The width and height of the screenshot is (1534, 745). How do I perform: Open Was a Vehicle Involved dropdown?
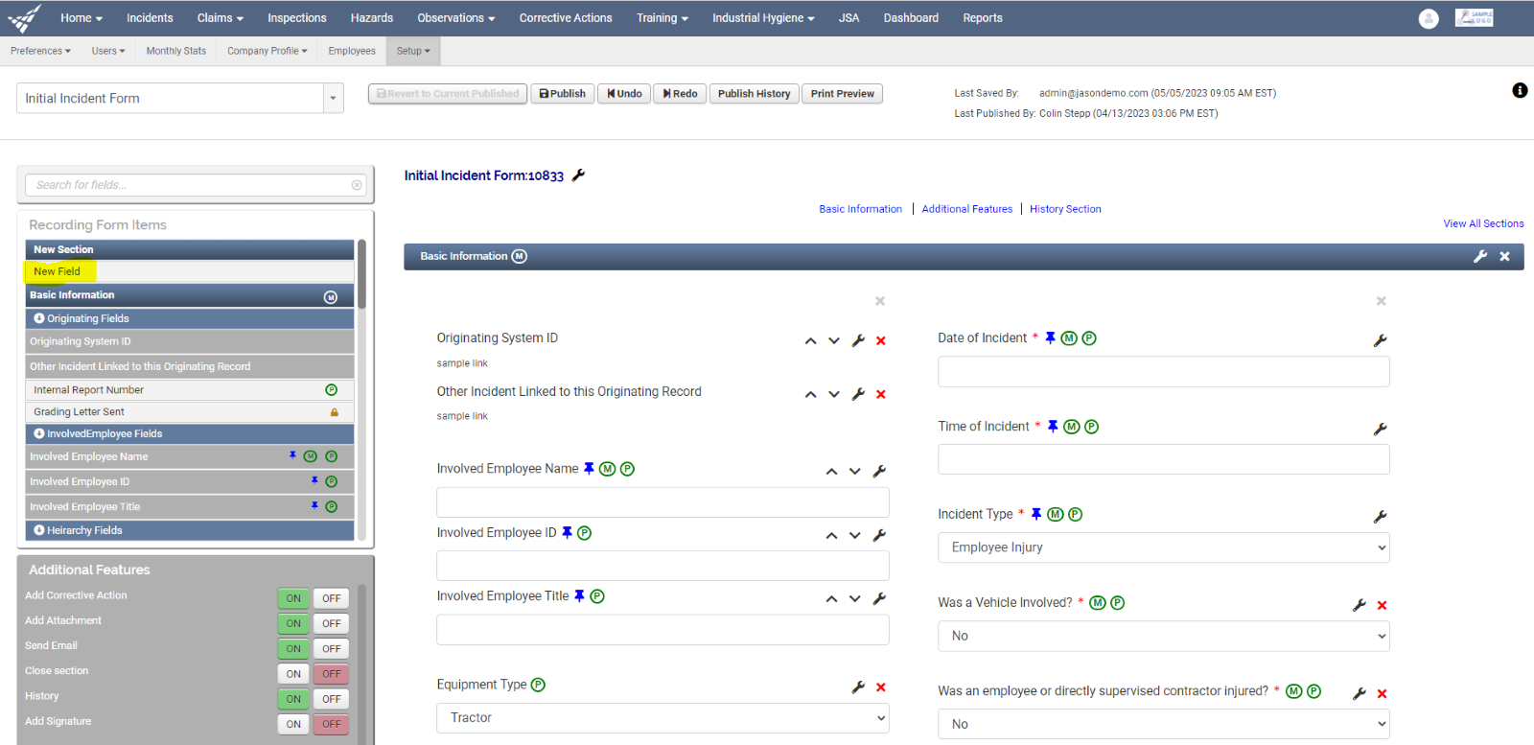tap(1164, 636)
